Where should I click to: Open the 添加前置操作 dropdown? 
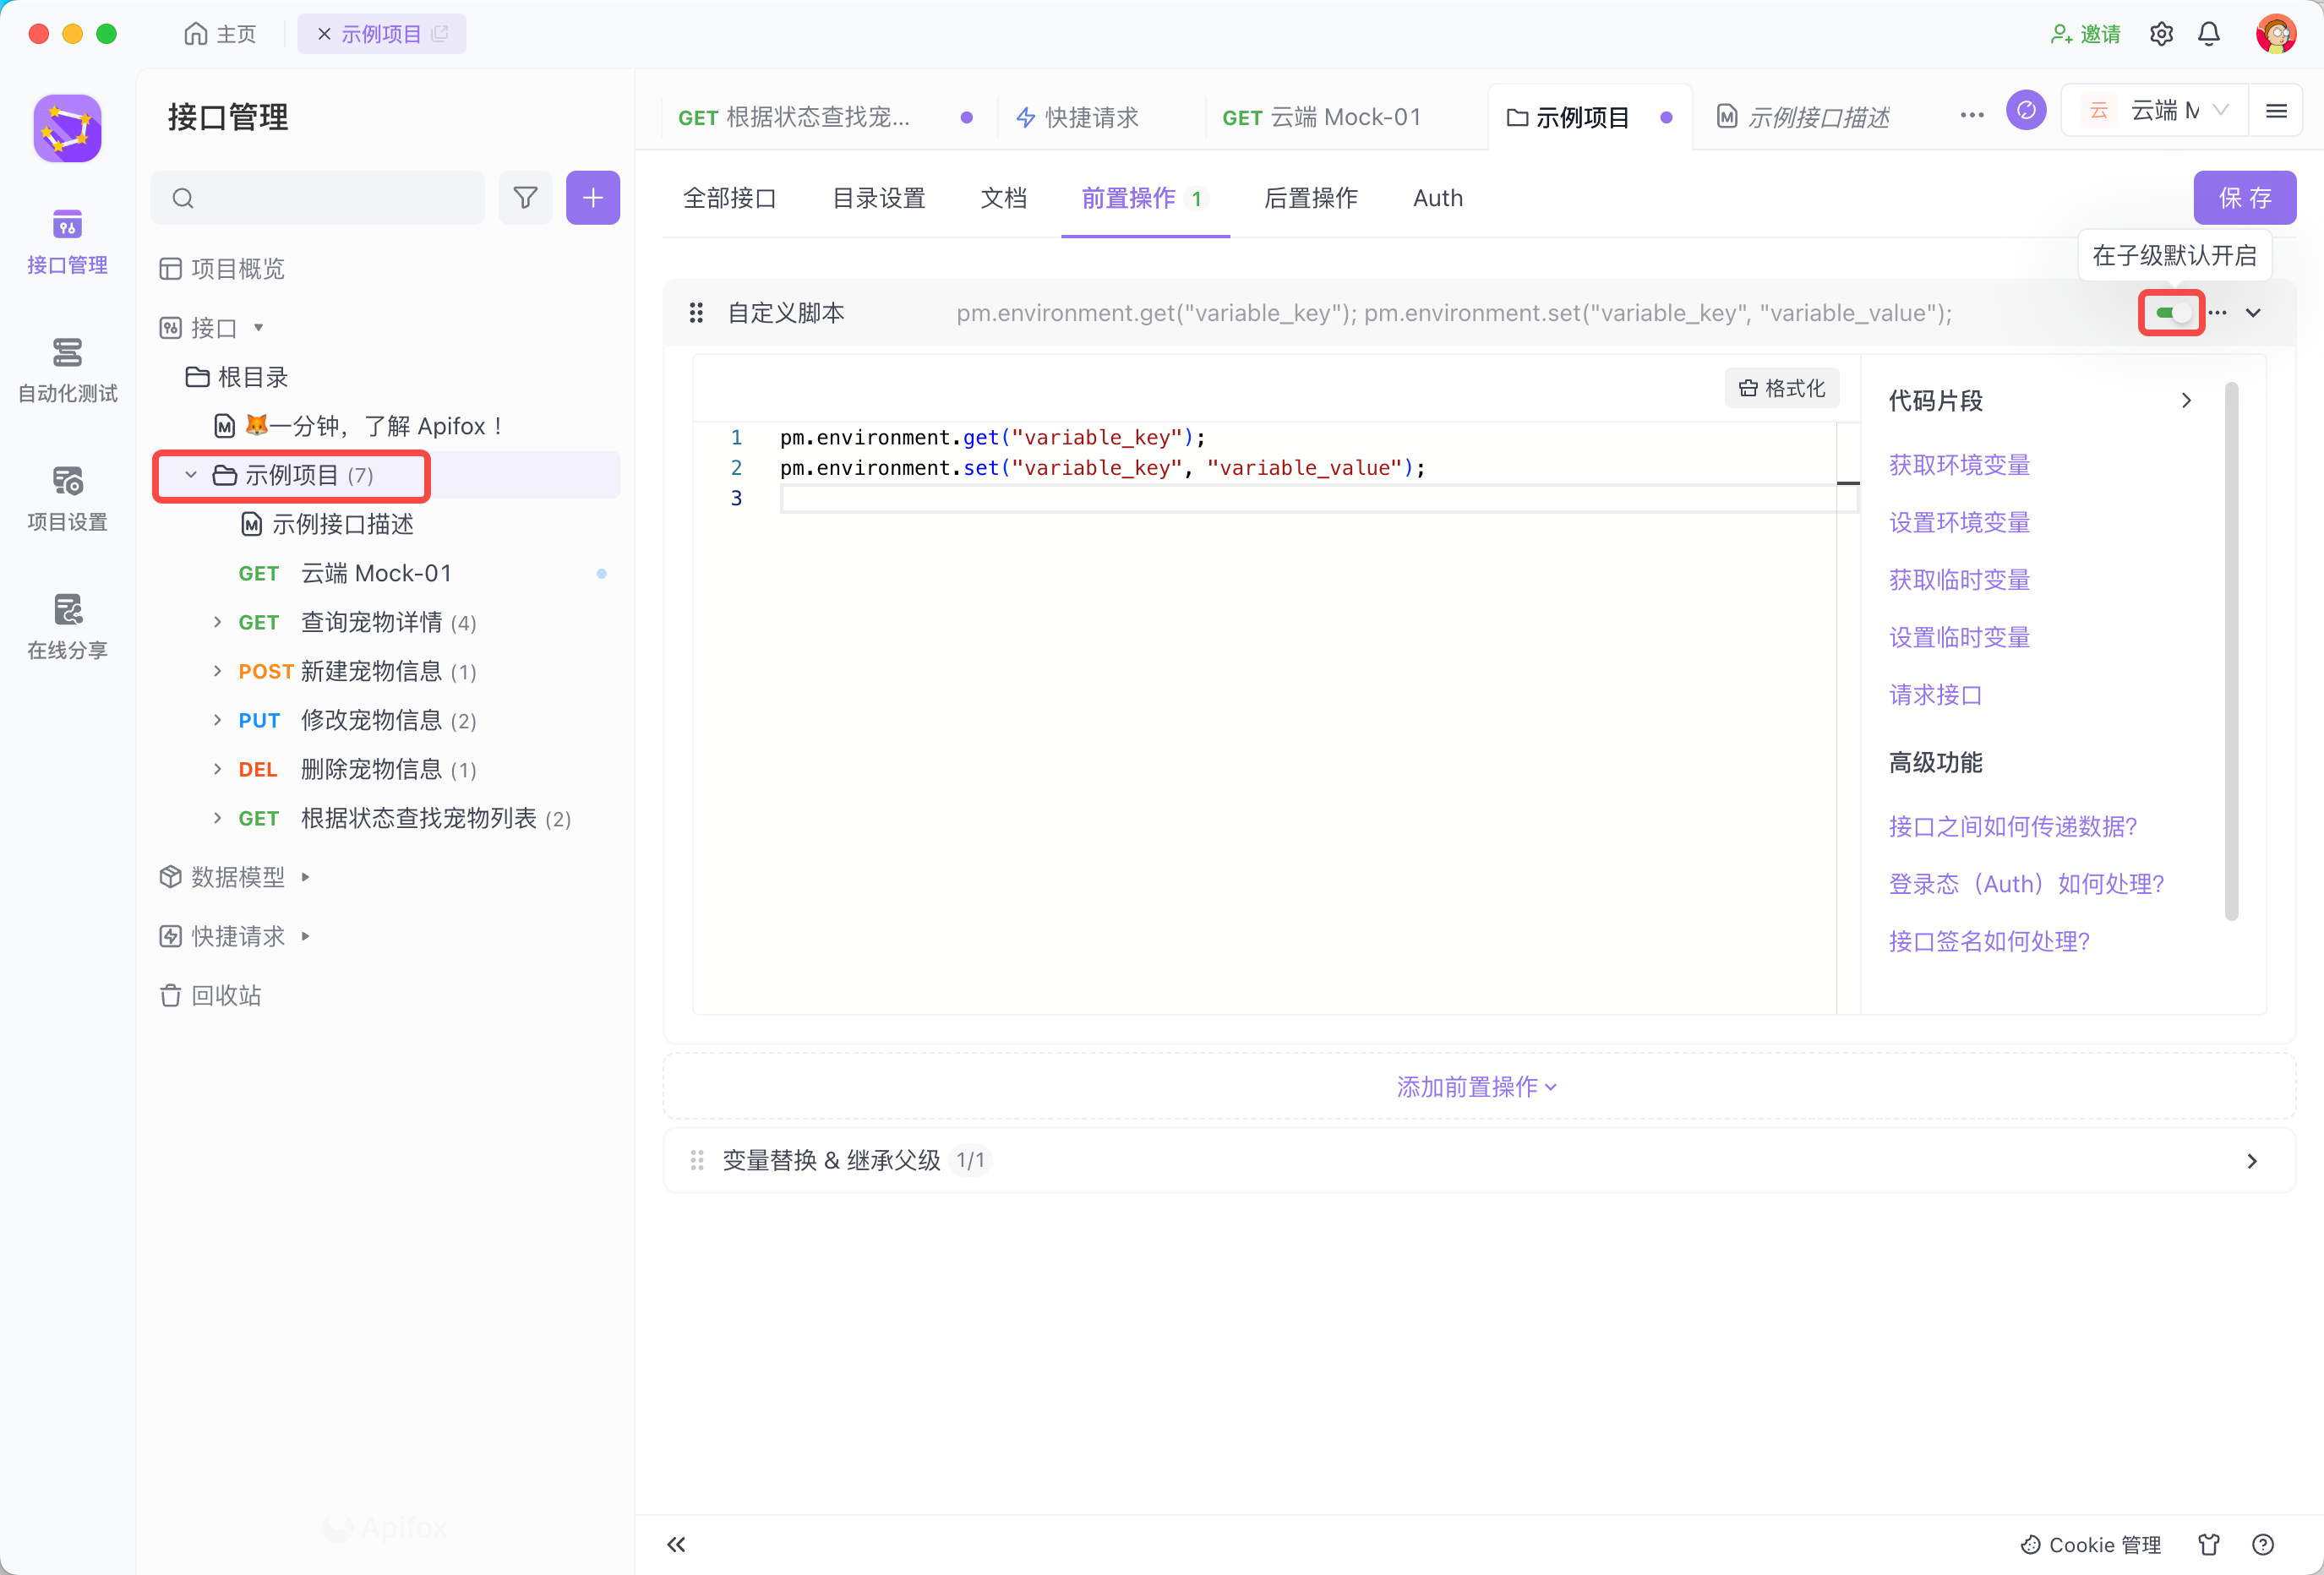point(1476,1086)
